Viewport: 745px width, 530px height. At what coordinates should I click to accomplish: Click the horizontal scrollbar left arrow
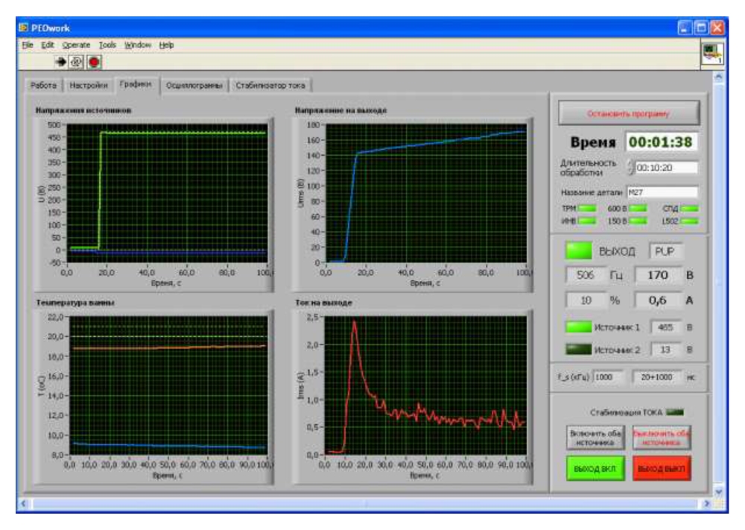[24, 503]
